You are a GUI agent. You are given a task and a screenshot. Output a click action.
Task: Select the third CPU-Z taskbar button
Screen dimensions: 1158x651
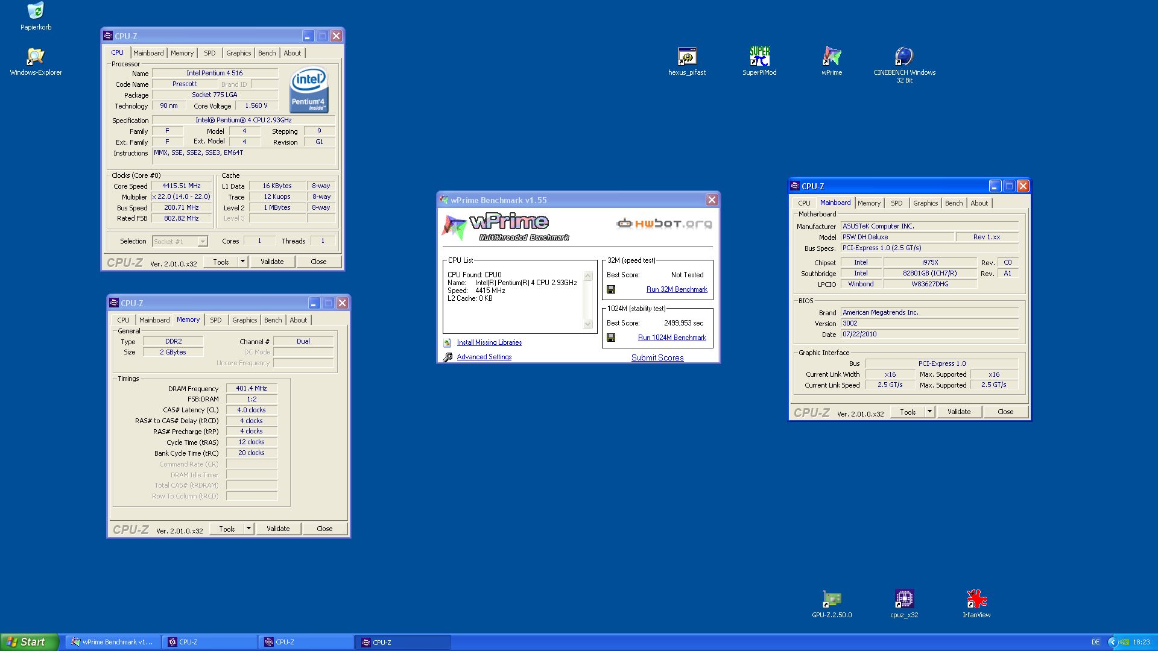403,642
